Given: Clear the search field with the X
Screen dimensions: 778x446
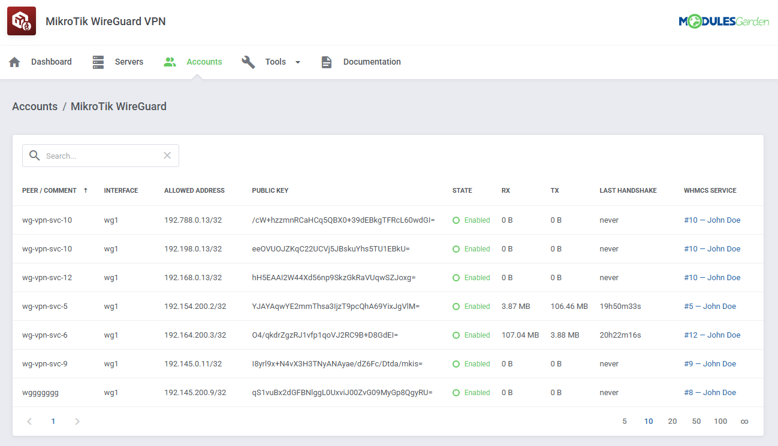Looking at the screenshot, I should coord(167,156).
